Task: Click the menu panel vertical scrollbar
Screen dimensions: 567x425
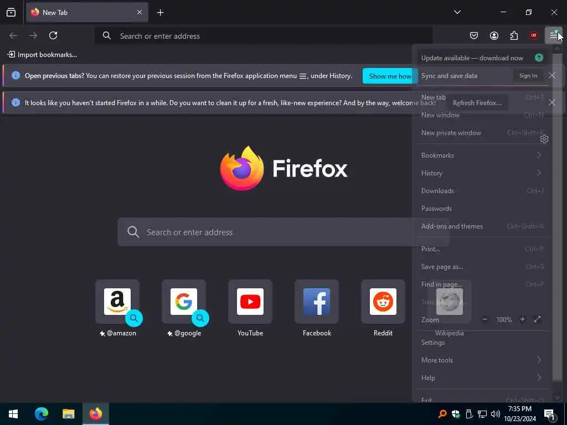Action: point(557,217)
